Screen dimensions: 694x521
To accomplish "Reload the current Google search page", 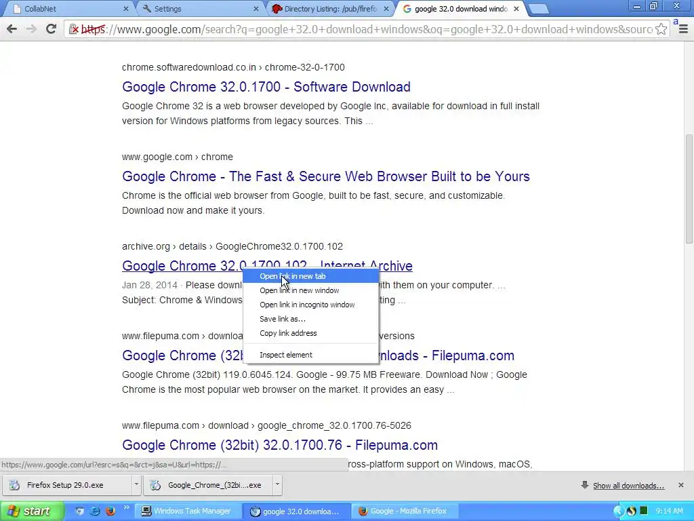I will click(51, 29).
